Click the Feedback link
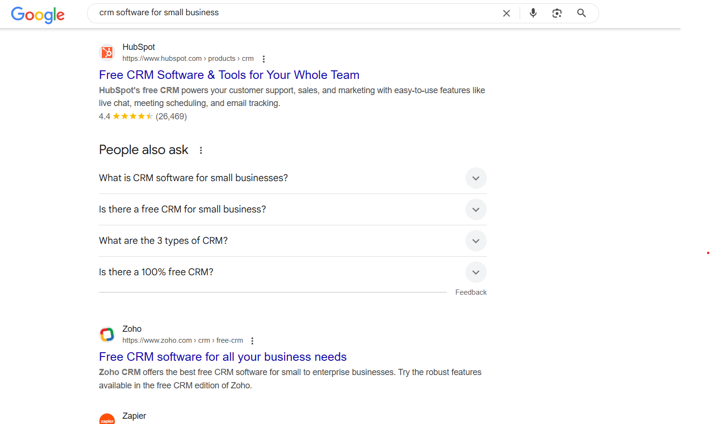The image size is (710, 424). [x=471, y=292]
